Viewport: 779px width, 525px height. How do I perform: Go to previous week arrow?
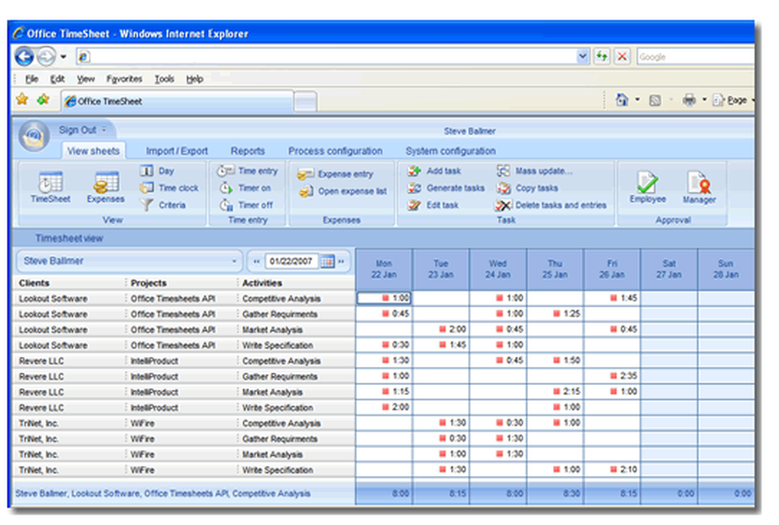[x=256, y=261]
